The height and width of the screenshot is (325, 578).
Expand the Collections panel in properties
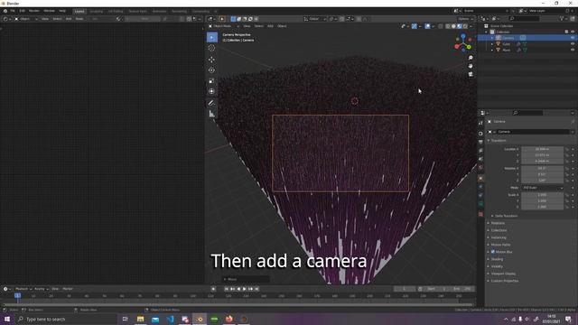(499, 230)
